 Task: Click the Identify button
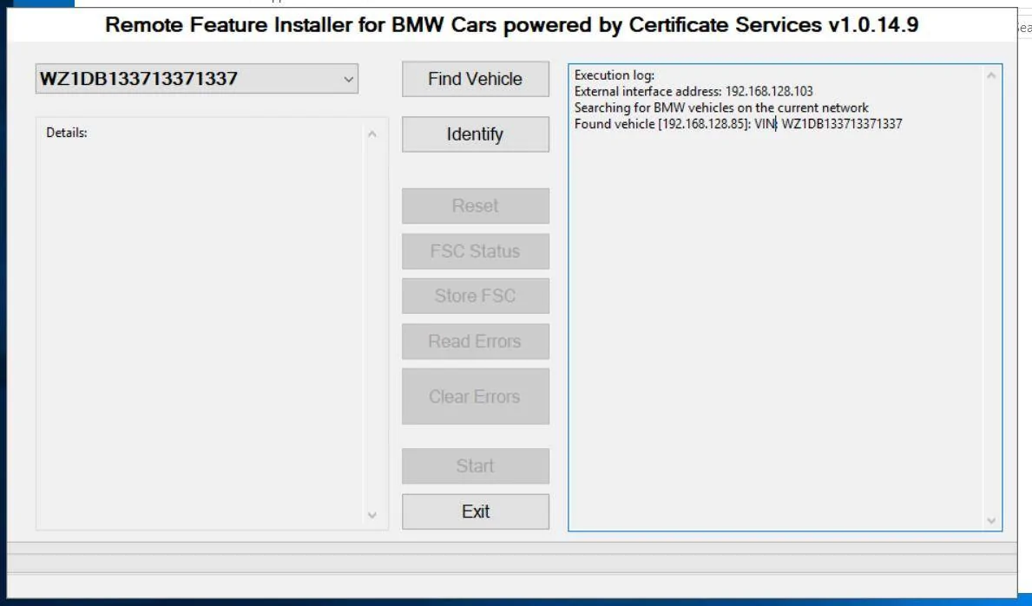tap(475, 134)
